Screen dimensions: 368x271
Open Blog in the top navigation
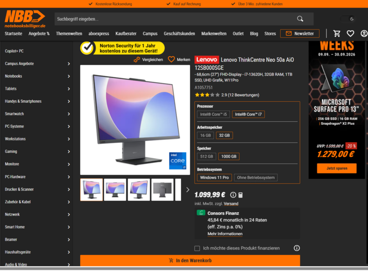(x=254, y=33)
